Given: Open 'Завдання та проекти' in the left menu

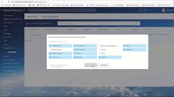Looking at the screenshot, I should pos(11,19).
